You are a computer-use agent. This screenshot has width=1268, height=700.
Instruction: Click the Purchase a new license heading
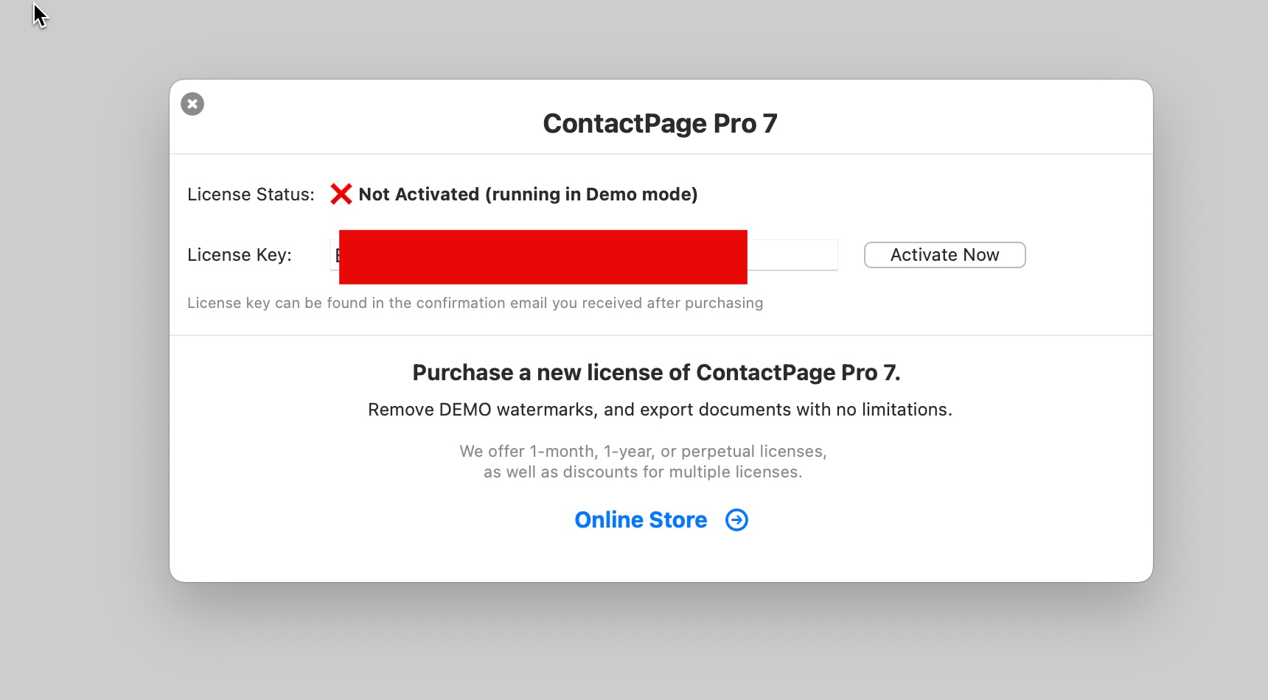pos(656,373)
